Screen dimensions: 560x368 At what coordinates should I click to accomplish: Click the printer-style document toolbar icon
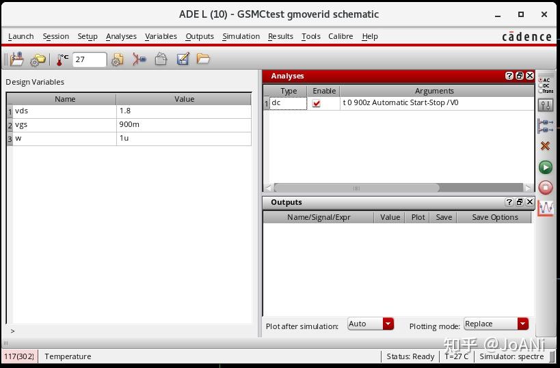coord(161,59)
